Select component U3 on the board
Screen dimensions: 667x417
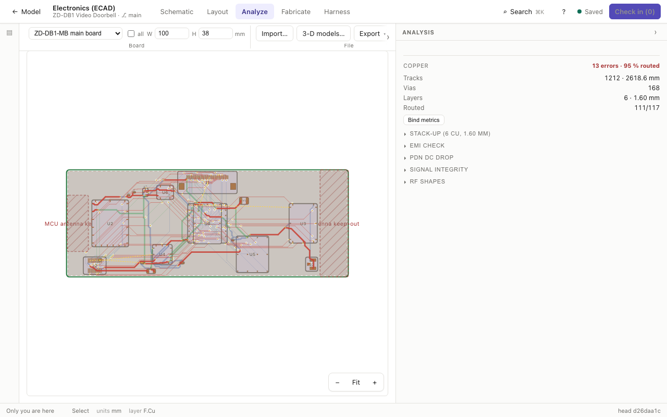pos(303,224)
